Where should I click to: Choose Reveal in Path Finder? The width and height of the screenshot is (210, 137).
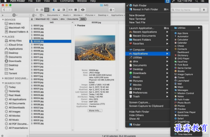(x=148, y=9)
